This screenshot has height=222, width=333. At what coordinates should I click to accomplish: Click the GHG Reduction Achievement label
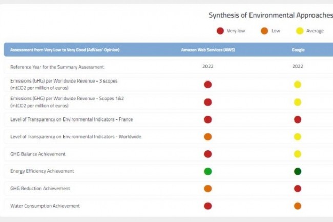[40, 189]
